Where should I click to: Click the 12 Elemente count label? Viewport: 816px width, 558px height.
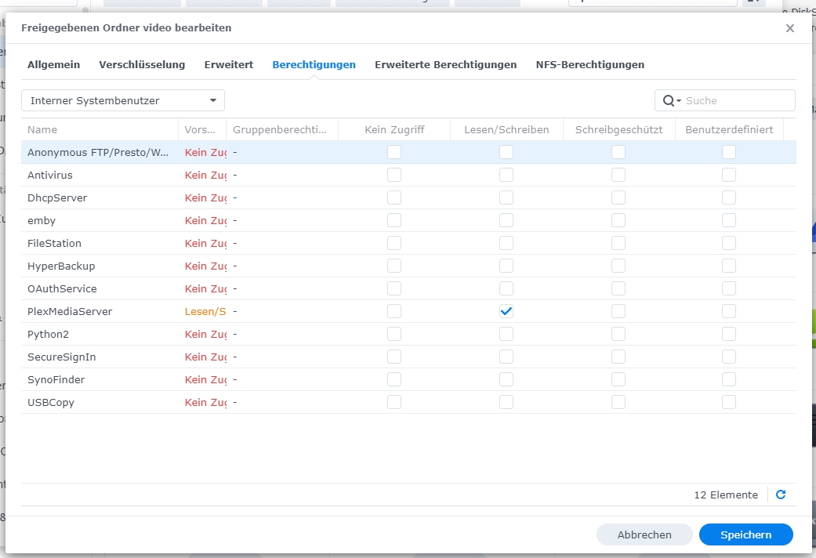pyautogui.click(x=725, y=495)
